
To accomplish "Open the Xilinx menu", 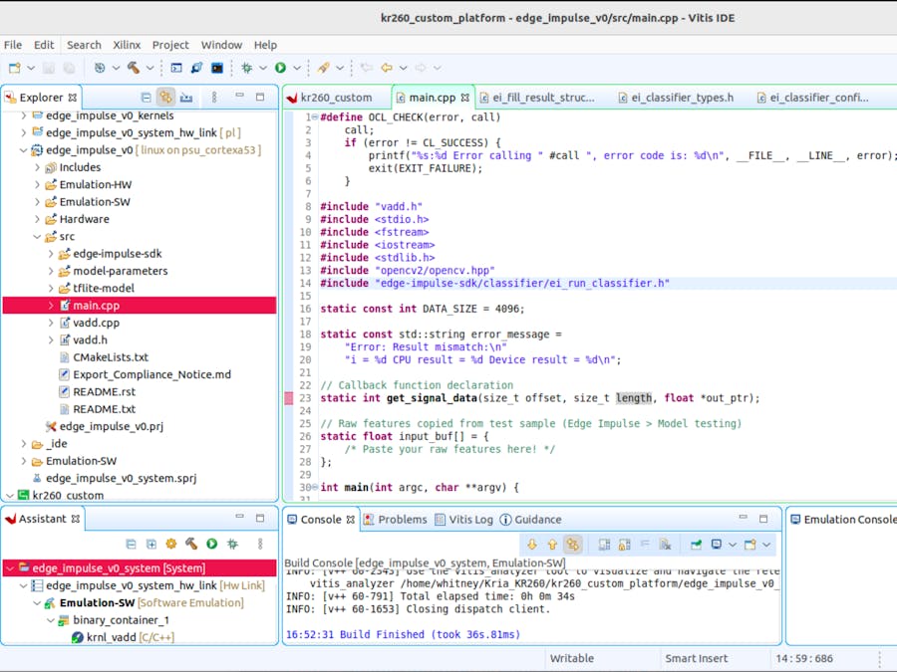I will click(127, 45).
